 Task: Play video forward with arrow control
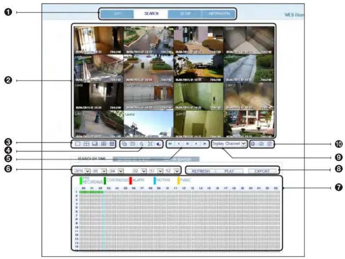click(x=196, y=144)
